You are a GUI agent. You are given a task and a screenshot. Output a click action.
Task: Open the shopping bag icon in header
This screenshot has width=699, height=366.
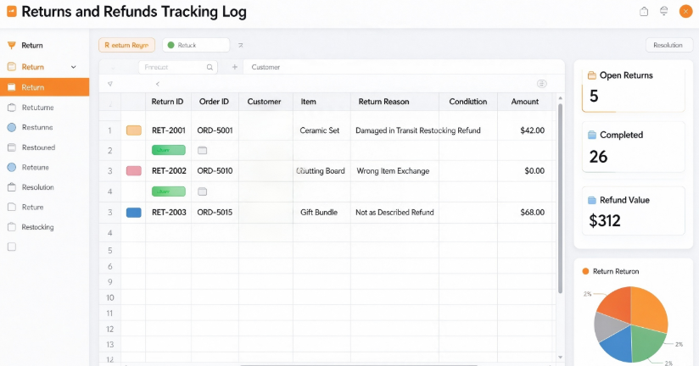pos(644,12)
